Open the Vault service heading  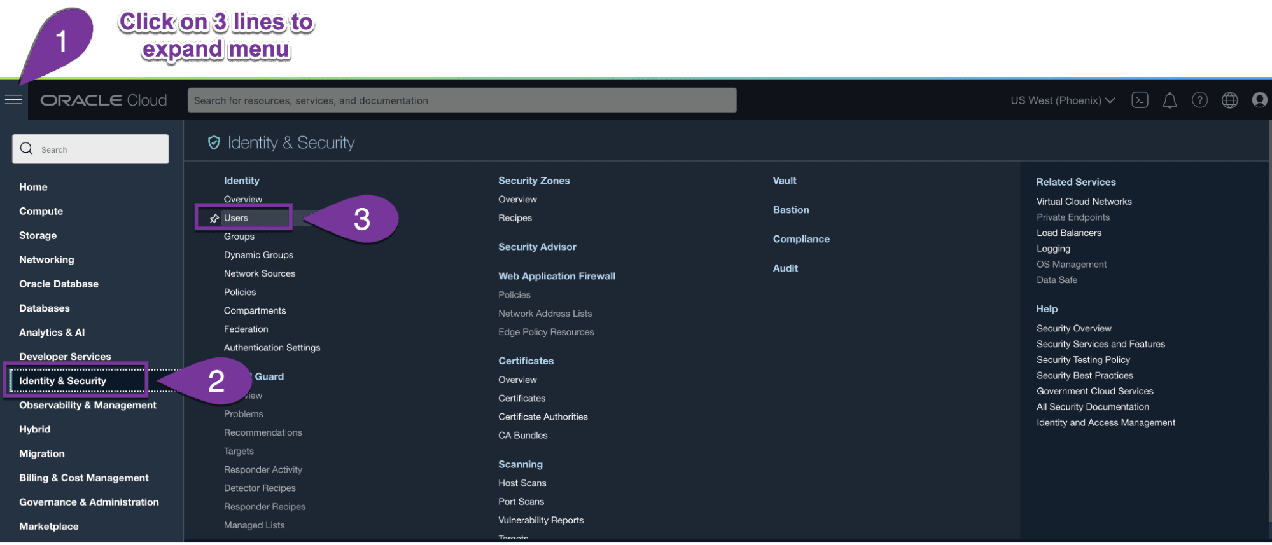click(784, 181)
